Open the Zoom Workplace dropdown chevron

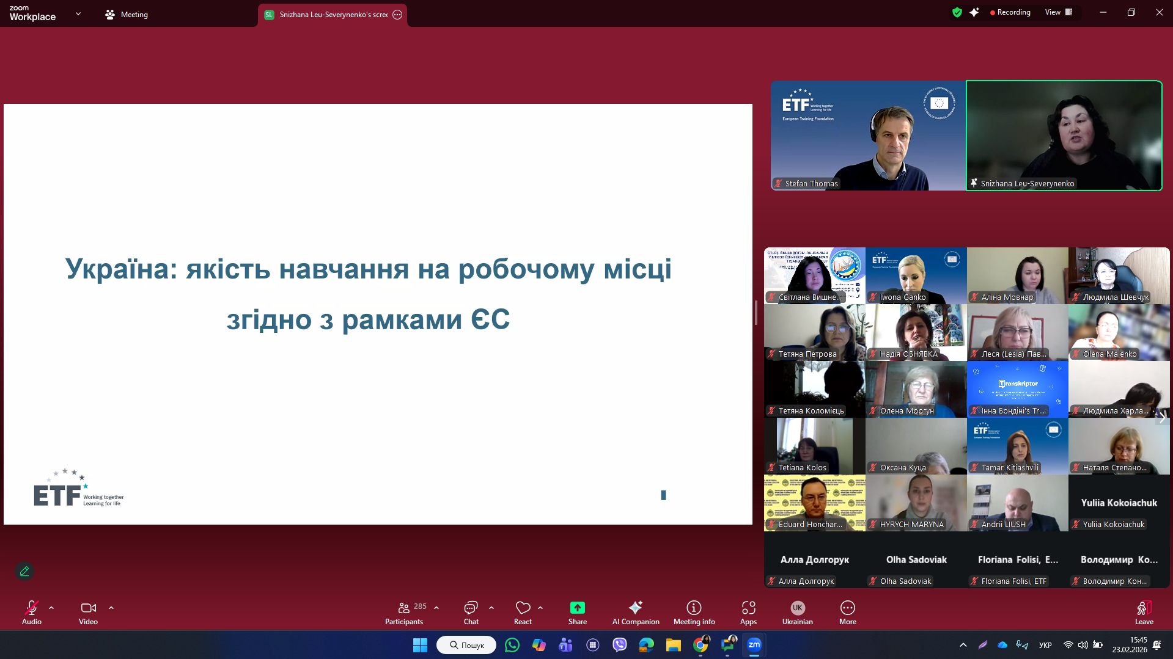pos(78,14)
